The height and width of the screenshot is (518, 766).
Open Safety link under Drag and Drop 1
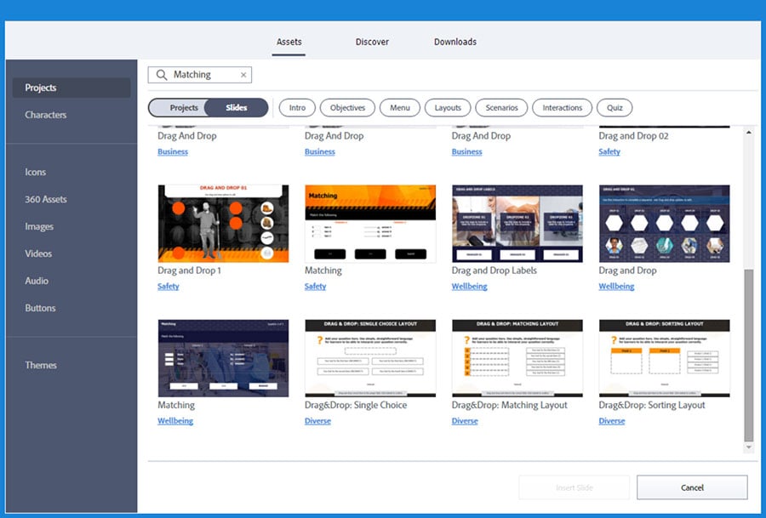click(x=168, y=287)
